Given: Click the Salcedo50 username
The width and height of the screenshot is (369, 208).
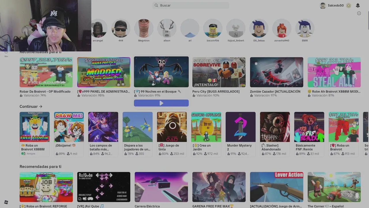Looking at the screenshot, I should pos(336,5).
